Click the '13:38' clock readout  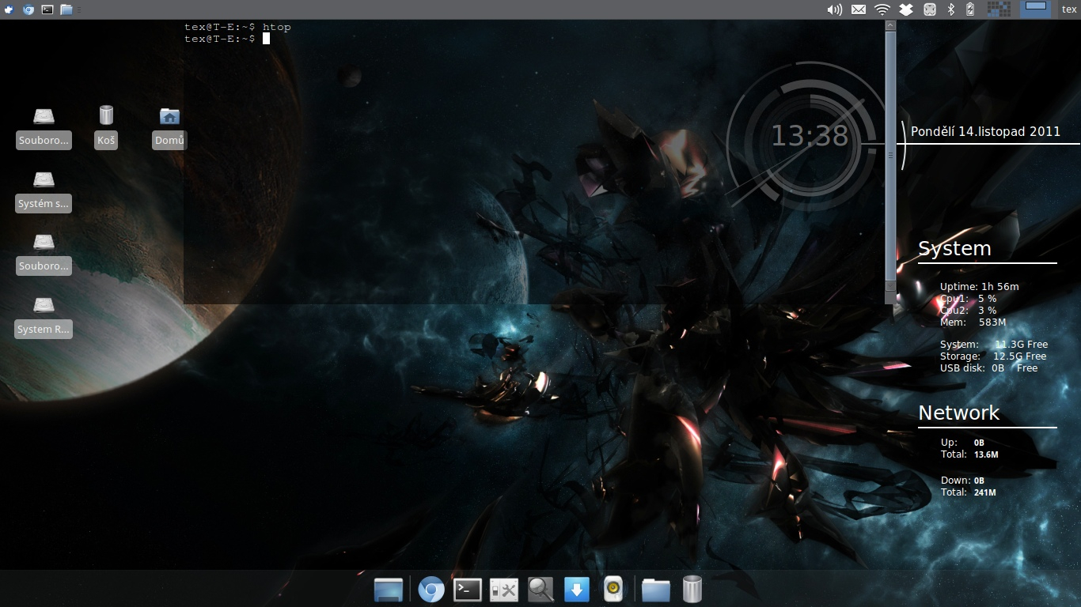810,136
